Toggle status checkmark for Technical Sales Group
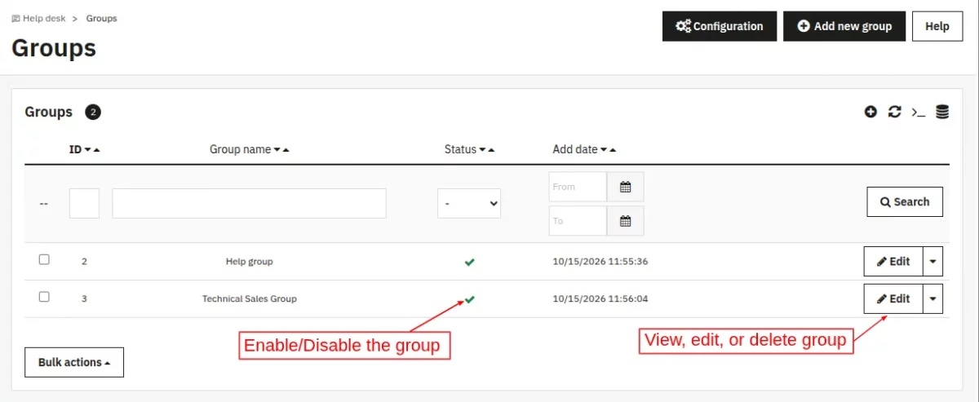979x402 pixels. [469, 298]
